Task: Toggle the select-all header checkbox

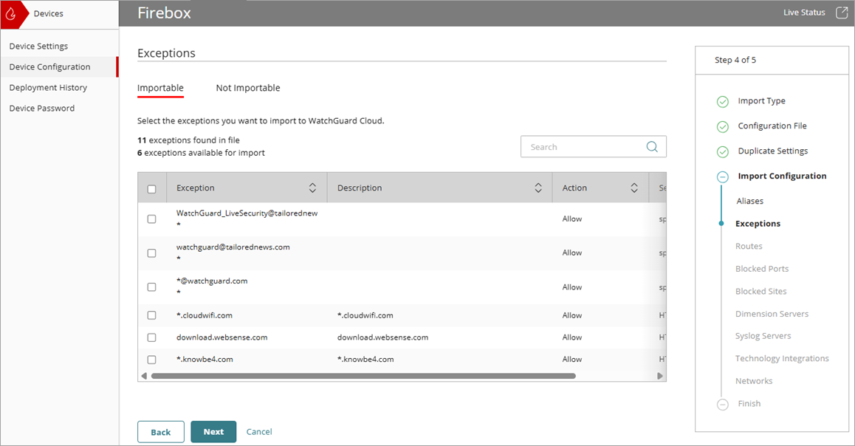Action: pos(151,188)
